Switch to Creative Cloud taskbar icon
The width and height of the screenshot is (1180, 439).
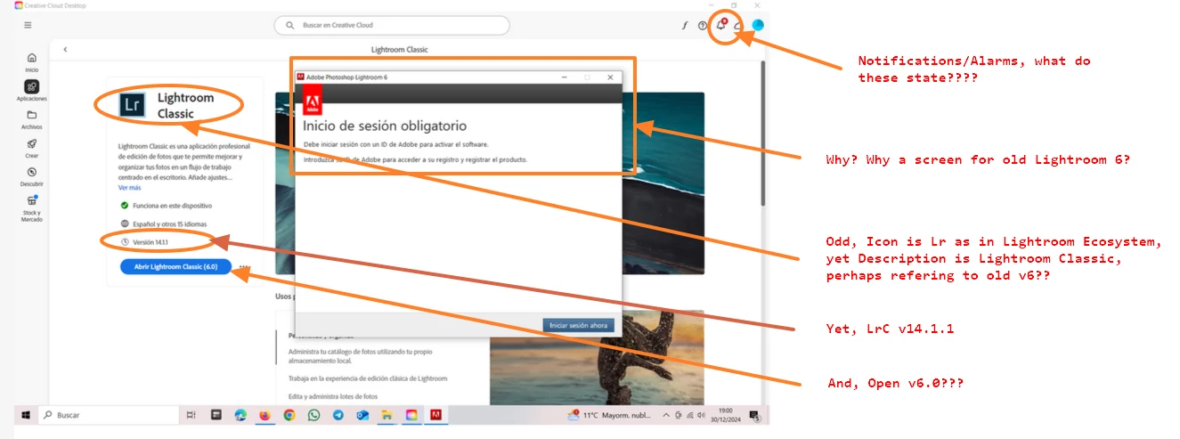pyautogui.click(x=411, y=415)
